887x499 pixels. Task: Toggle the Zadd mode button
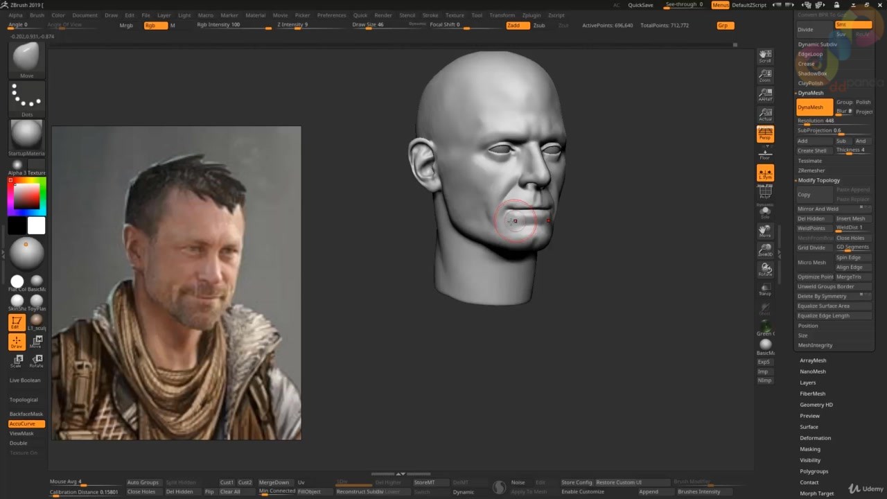click(517, 25)
